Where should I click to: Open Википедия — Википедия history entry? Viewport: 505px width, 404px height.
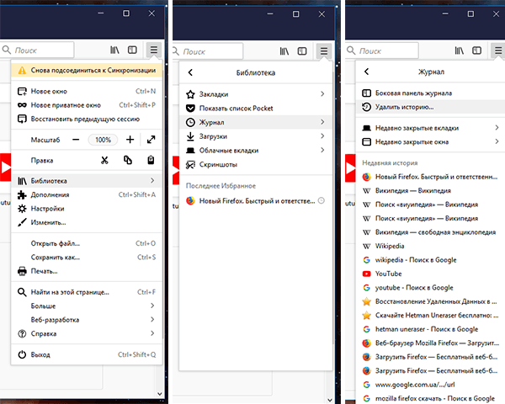(431, 190)
